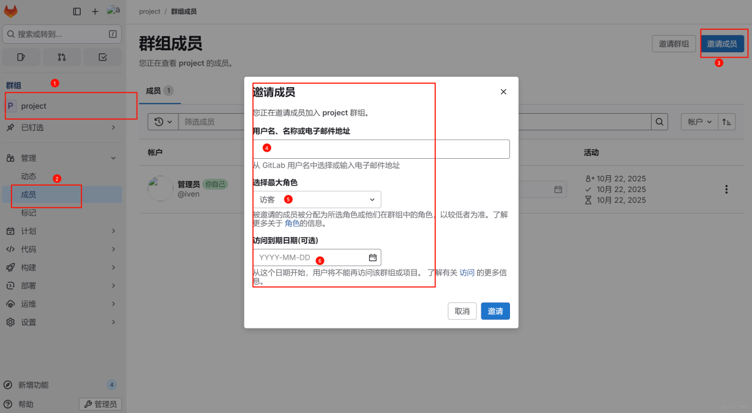752x413 pixels.
Task: Switch to the 成员 tab
Action: coord(155,91)
